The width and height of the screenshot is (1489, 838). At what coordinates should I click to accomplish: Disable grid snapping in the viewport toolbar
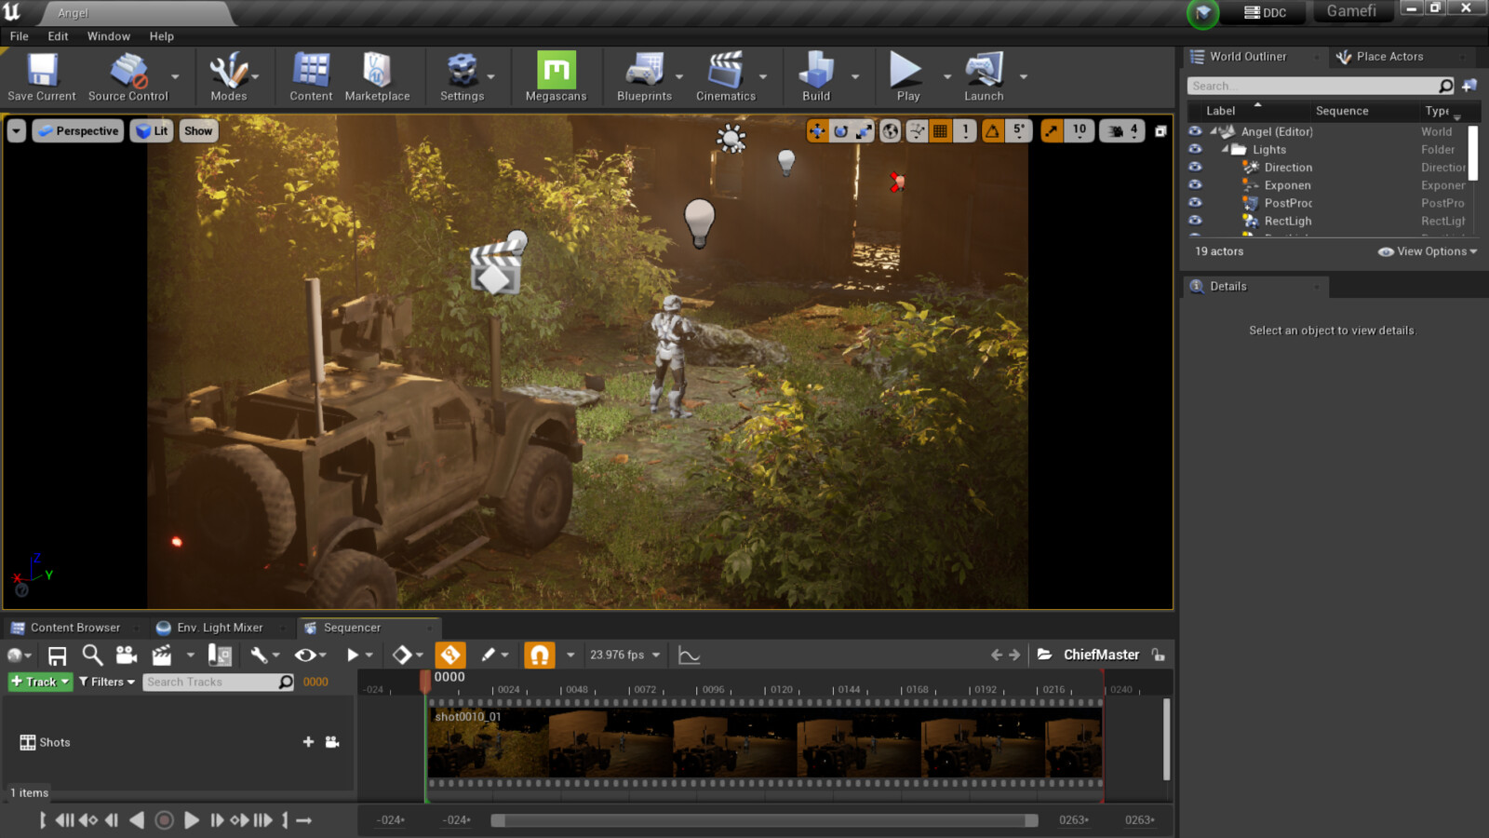click(939, 131)
